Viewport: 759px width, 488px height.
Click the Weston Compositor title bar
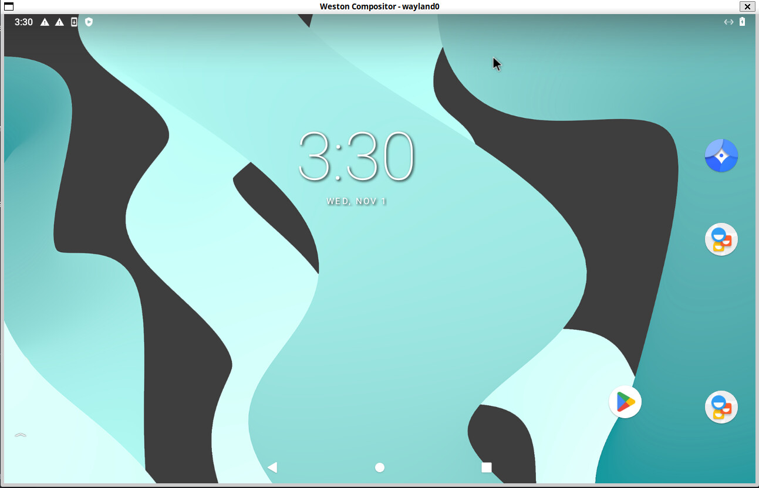pyautogui.click(x=379, y=6)
